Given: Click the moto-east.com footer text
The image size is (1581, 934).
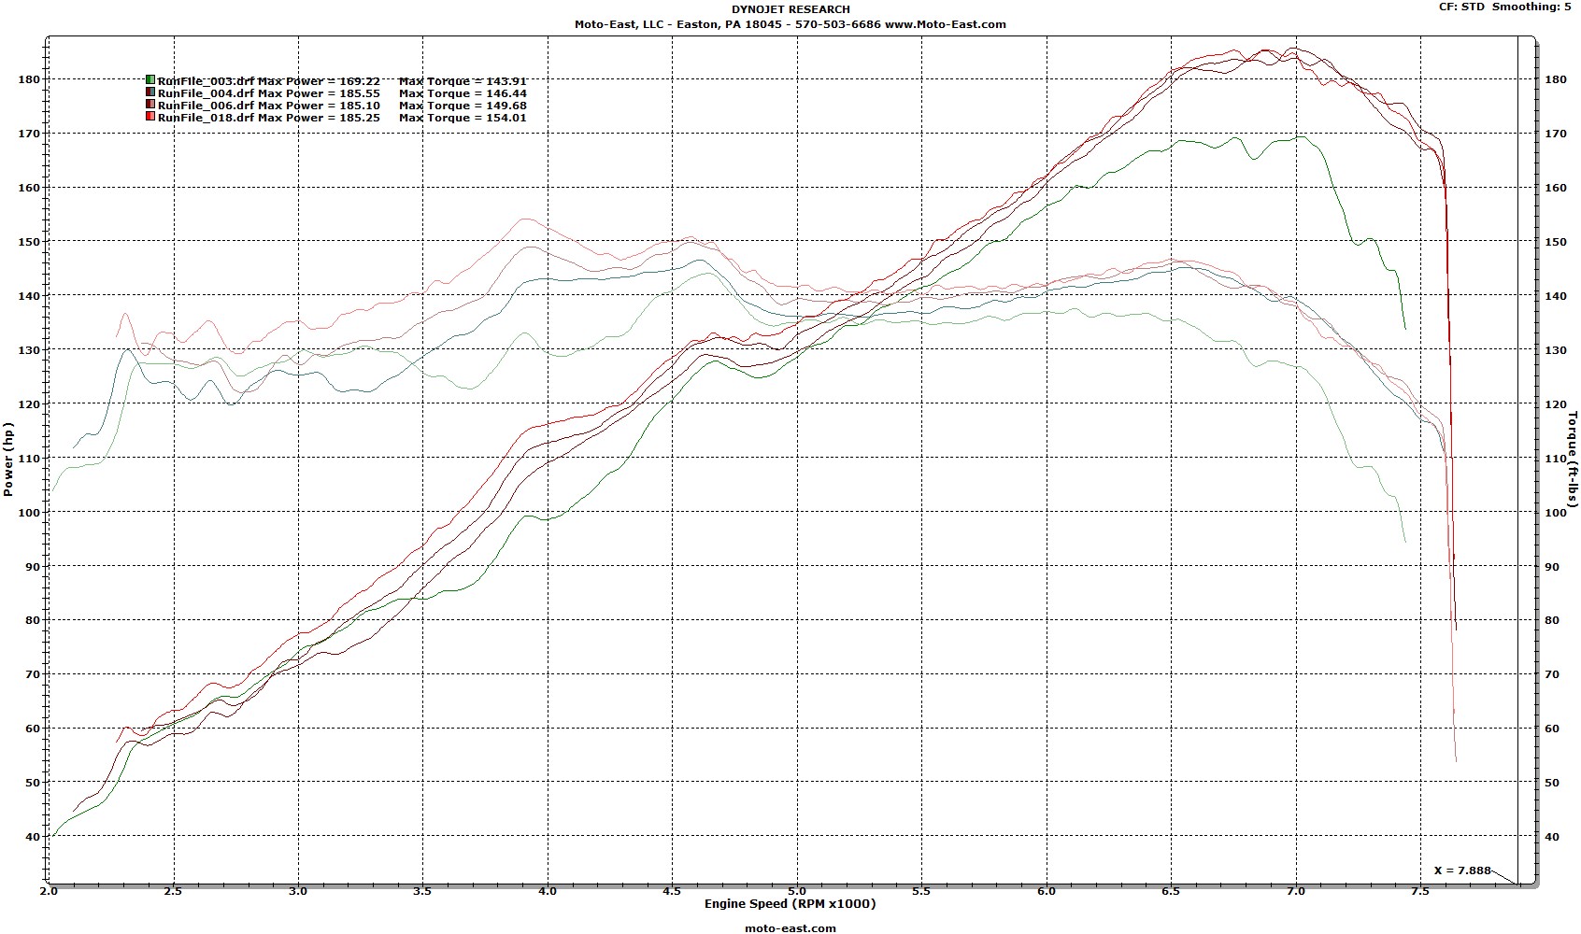Looking at the screenshot, I should 790,927.
